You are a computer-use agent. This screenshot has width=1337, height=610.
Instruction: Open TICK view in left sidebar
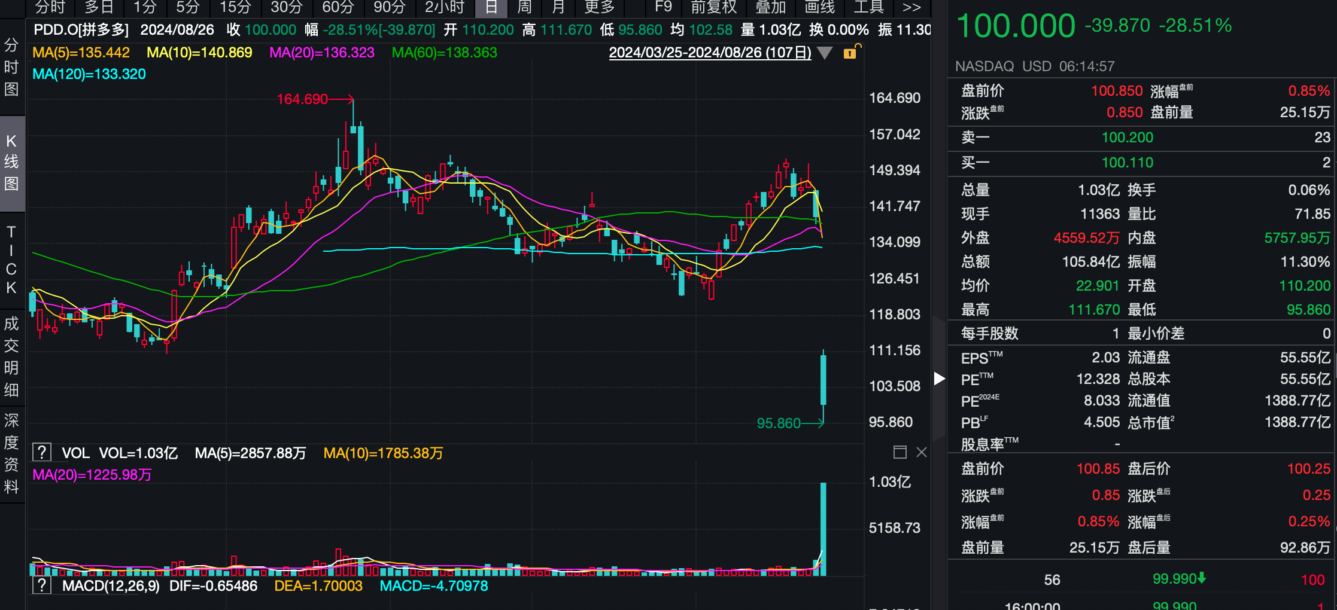pyautogui.click(x=11, y=260)
